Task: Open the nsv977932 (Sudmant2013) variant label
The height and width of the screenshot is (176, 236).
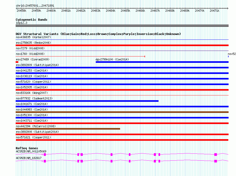Action: coord(34,98)
